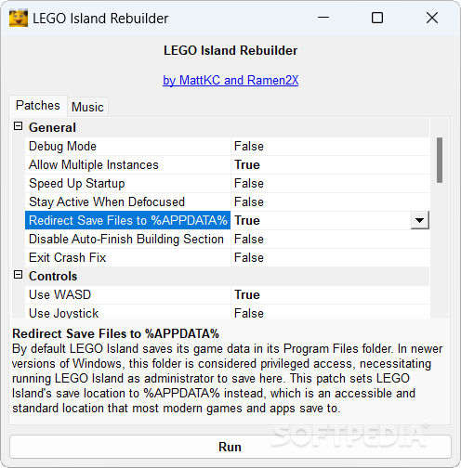Click the General category header
The image size is (461, 468).
[x=220, y=127]
